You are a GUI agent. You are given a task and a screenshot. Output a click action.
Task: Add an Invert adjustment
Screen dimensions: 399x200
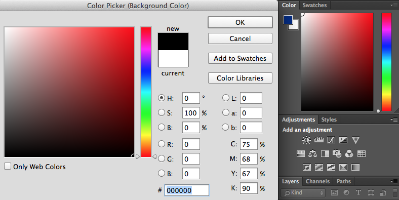307,167
